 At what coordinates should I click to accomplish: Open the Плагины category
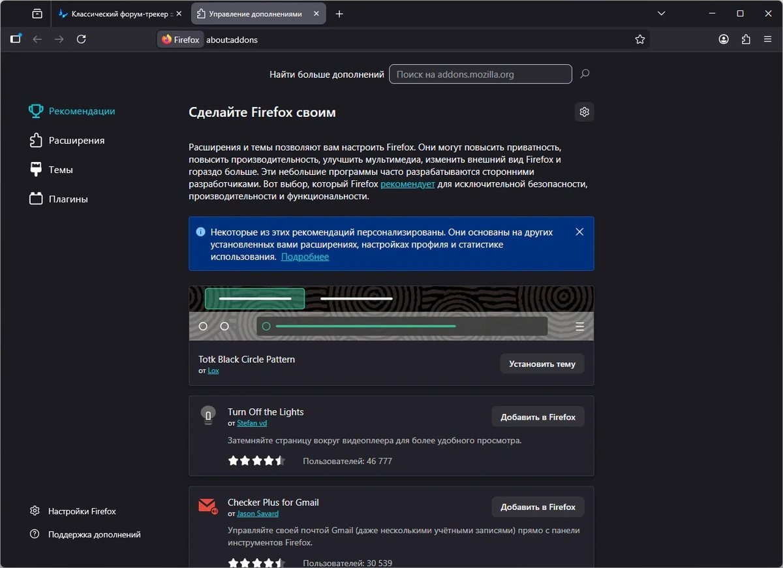click(x=59, y=199)
